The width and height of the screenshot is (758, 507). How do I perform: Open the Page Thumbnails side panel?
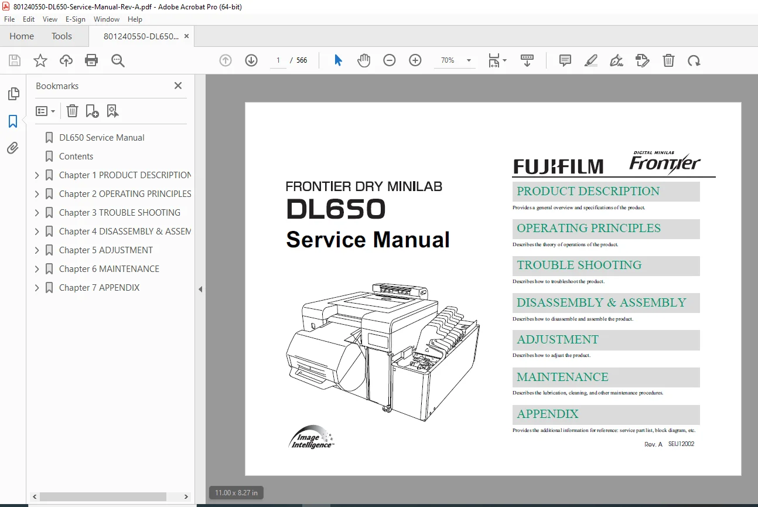point(13,94)
